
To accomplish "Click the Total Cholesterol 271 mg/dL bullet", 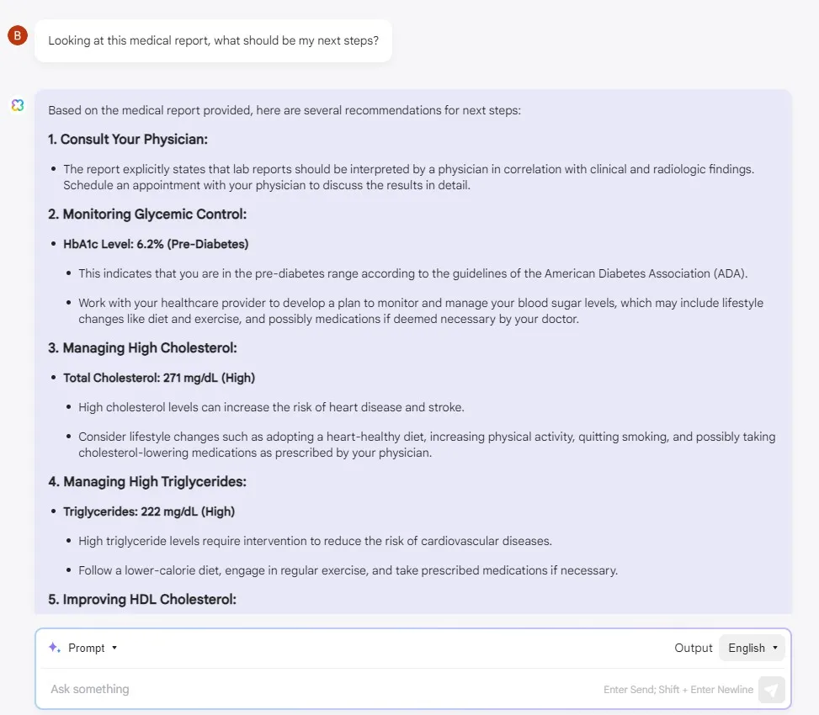I will click(159, 378).
